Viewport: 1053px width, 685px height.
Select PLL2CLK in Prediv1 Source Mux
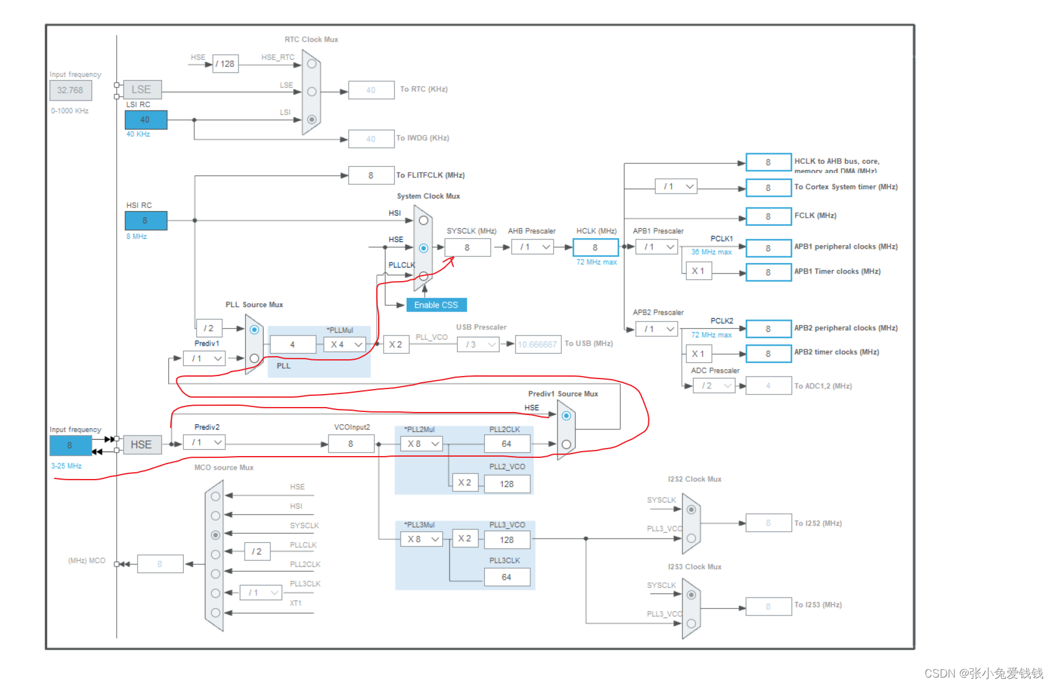pyautogui.click(x=566, y=444)
